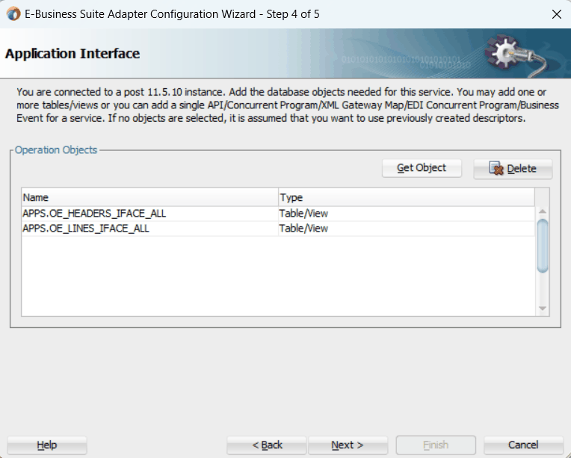This screenshot has width=571, height=458.
Task: Click the Get Object button
Action: click(422, 168)
